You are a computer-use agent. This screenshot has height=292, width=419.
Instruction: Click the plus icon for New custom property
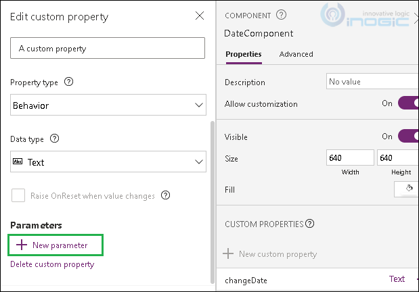pyautogui.click(x=228, y=253)
